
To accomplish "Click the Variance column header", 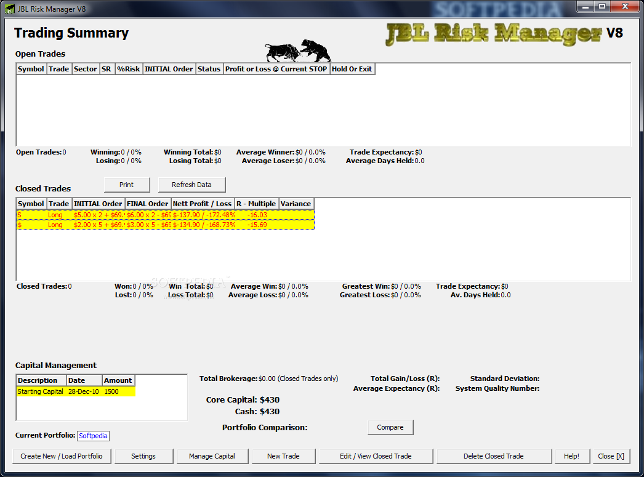I will click(296, 204).
